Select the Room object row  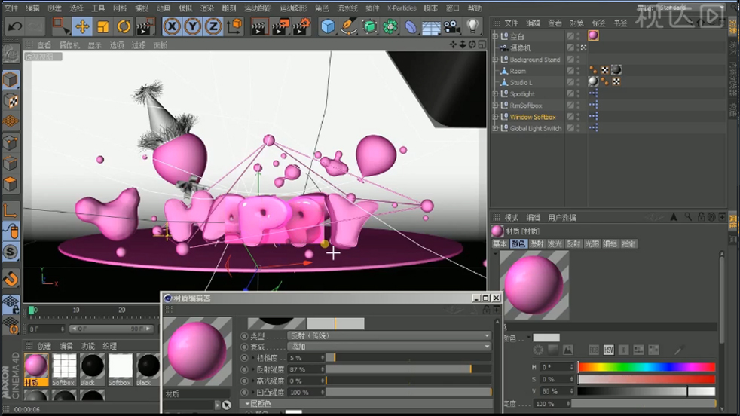click(x=517, y=71)
